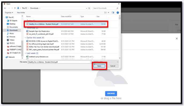Select Healthy for a Lifetime - Student Work.pdf

(66, 24)
